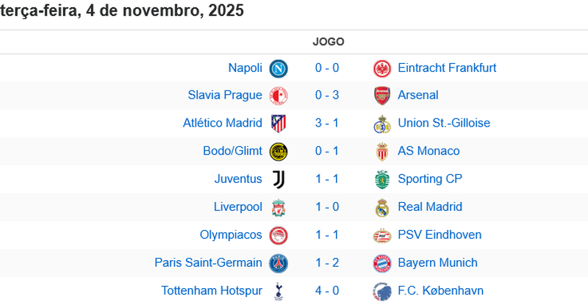Click the Eintracht Frankfurt crest icon
Screen dimensions: 588x305
[381, 68]
